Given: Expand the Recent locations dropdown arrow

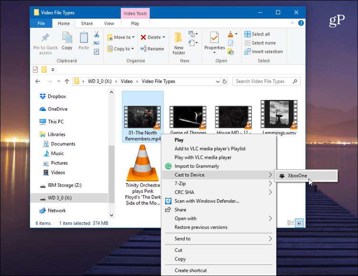Looking at the screenshot, I should (59, 81).
